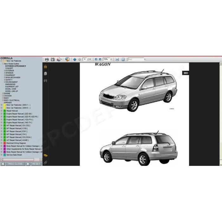Image resolution: width=222 pixels, height=222 pixels.
Task: Click the RESET button
Action: click(x=36, y=164)
